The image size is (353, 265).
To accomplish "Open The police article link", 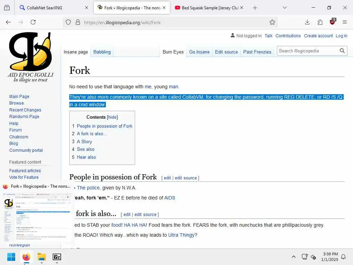I will click(88, 188).
